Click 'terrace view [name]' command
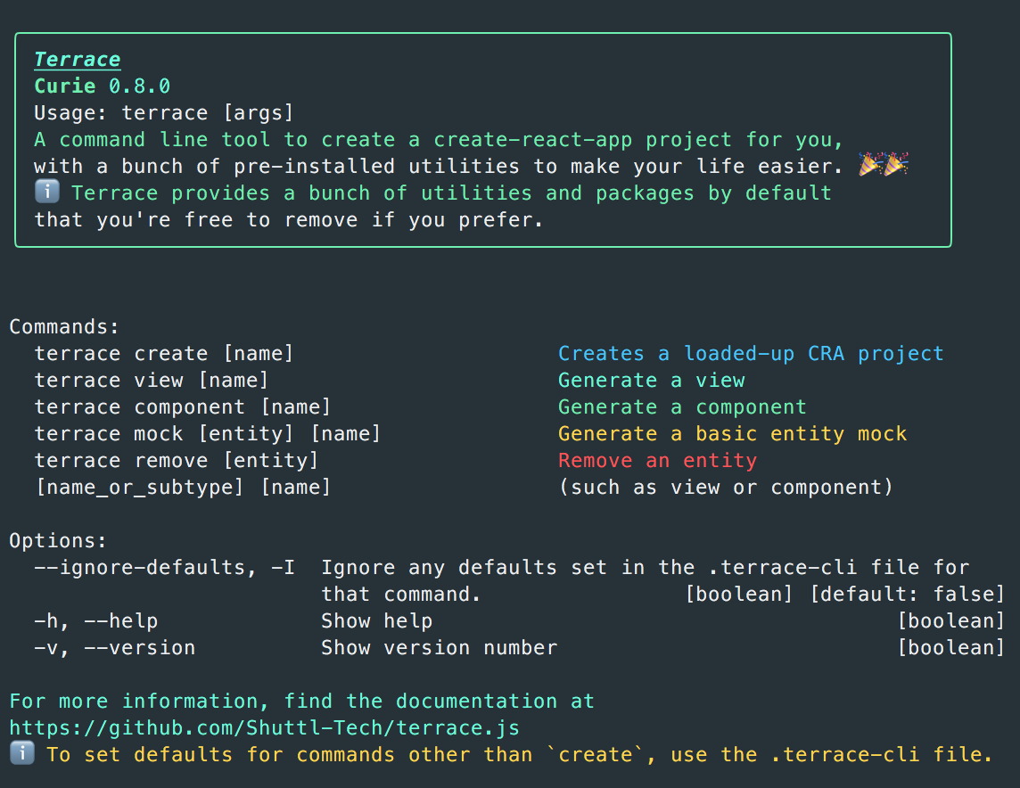Viewport: 1020px width, 788px height. click(152, 381)
